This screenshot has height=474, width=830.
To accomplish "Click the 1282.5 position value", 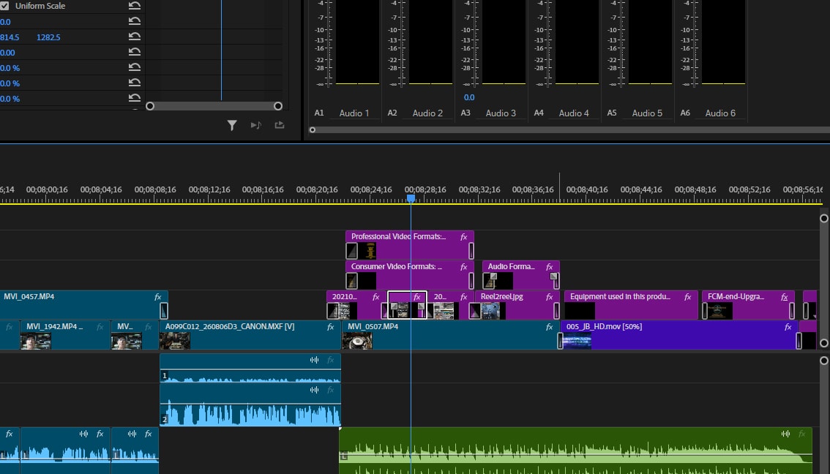I will tap(48, 37).
